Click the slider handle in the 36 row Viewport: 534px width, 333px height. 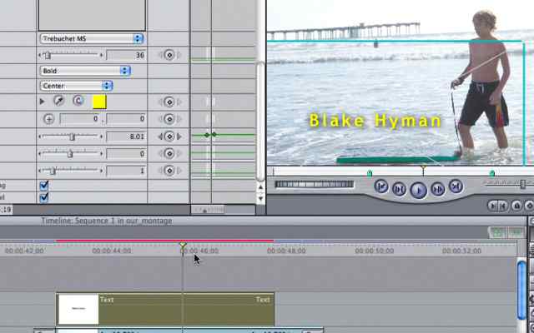[48, 55]
